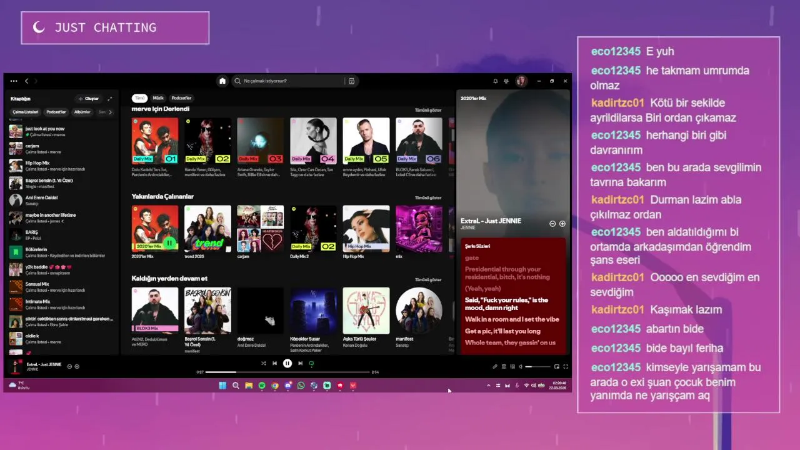Open friend activity icon next to bell
The height and width of the screenshot is (450, 800).
point(506,81)
